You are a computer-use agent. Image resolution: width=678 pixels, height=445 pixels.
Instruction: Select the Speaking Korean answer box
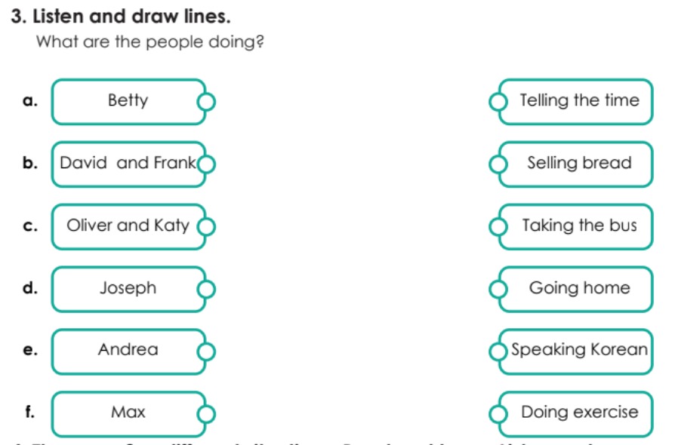(x=575, y=351)
